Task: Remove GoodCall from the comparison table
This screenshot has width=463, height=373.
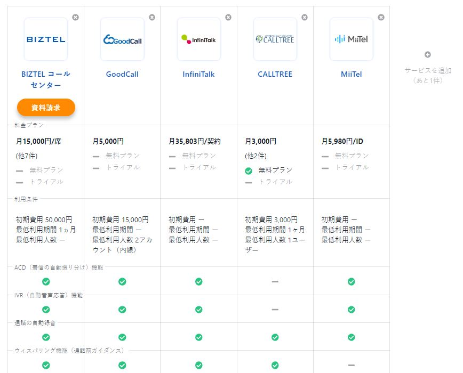Action: click(x=152, y=18)
